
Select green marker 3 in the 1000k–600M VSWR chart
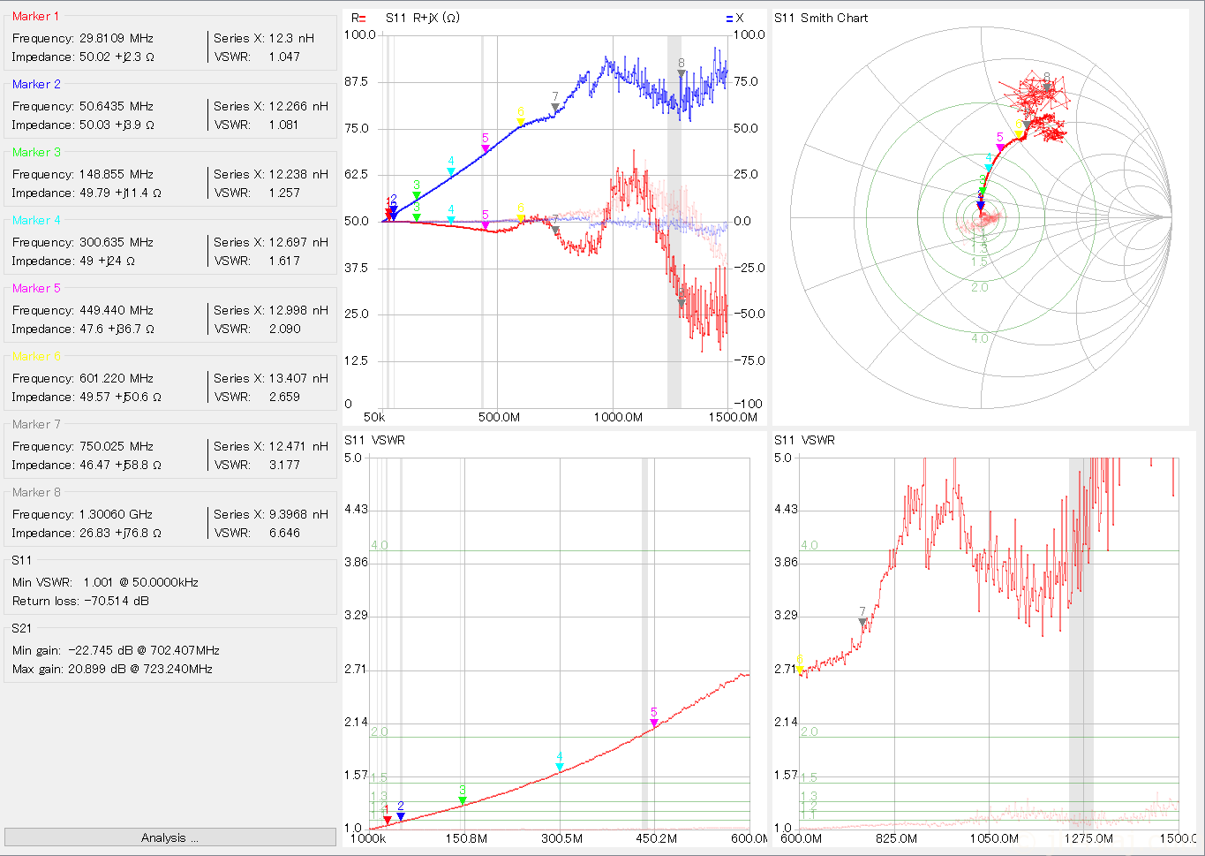tap(463, 800)
